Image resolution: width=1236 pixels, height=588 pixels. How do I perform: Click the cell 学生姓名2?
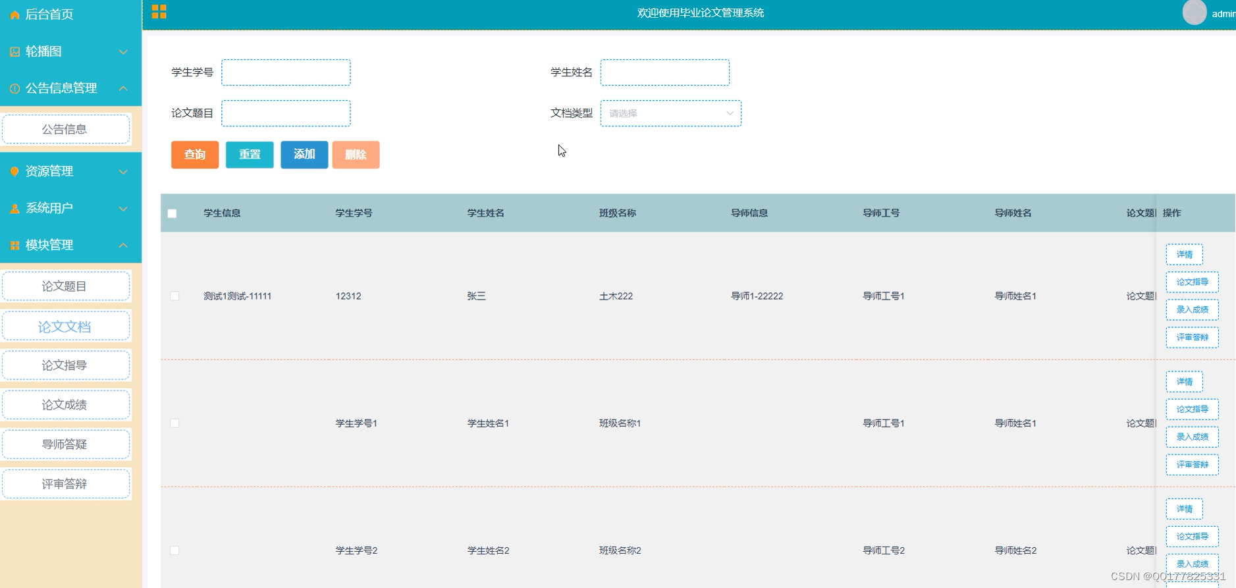pos(488,550)
